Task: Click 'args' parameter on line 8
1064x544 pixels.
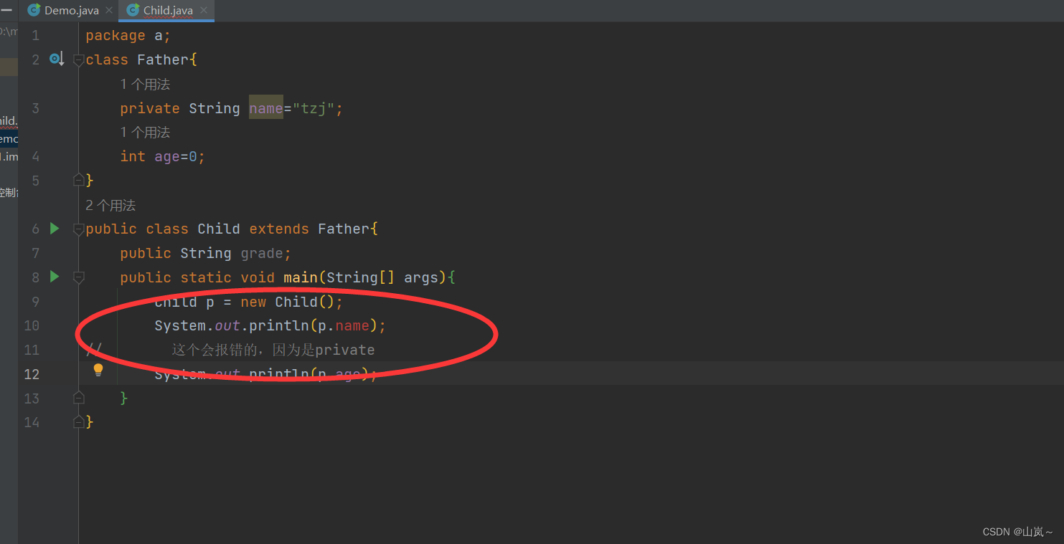Action: tap(421, 277)
